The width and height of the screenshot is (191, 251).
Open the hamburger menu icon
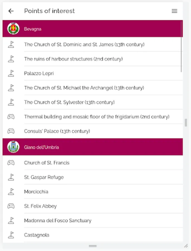coord(175,11)
